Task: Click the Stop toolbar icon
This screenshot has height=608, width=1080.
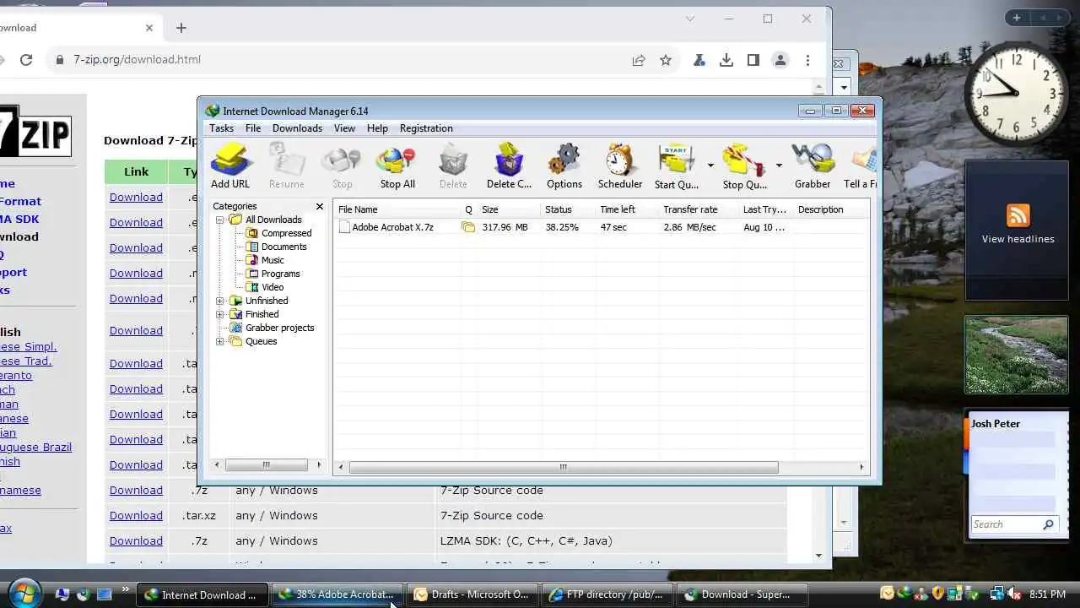Action: pos(342,166)
